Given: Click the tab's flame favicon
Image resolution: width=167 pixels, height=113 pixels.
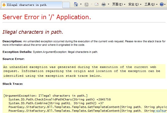Looking at the screenshot, I should click(x=4, y=5).
